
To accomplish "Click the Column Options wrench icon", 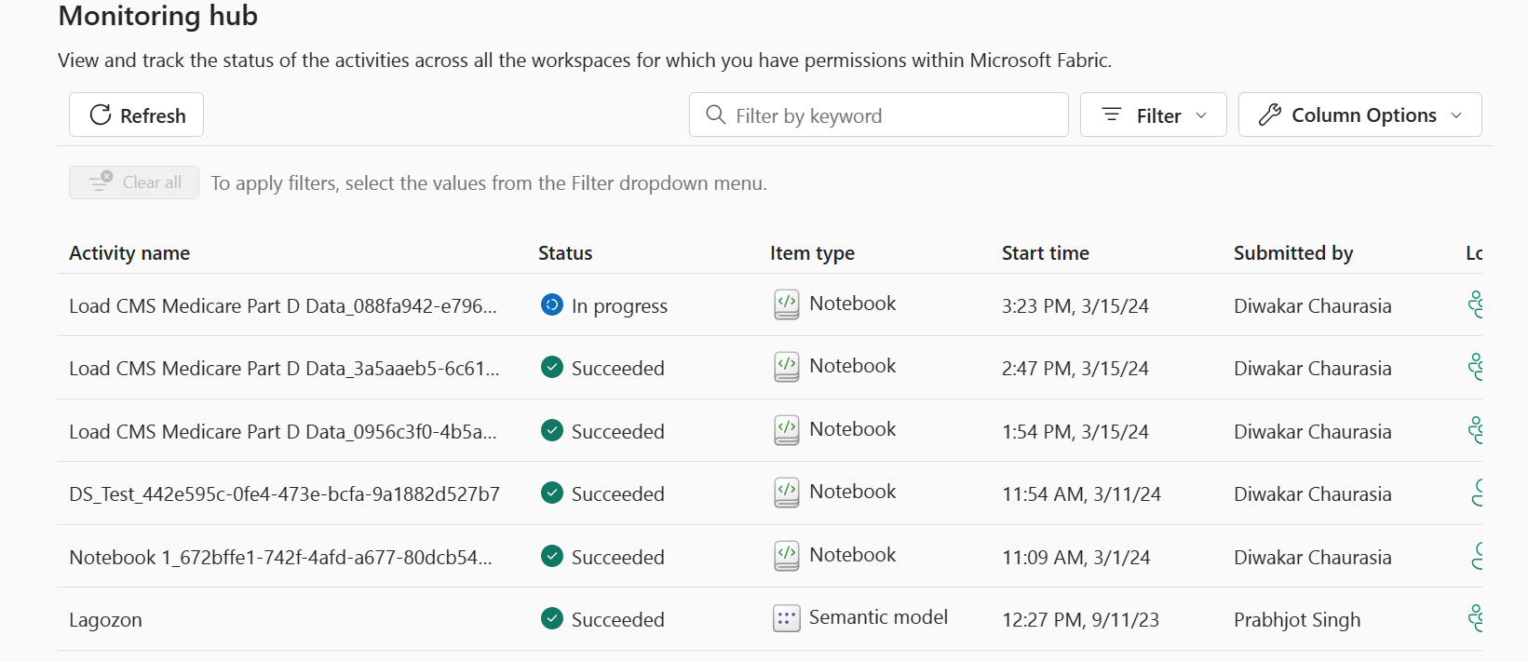I will pyautogui.click(x=1270, y=115).
